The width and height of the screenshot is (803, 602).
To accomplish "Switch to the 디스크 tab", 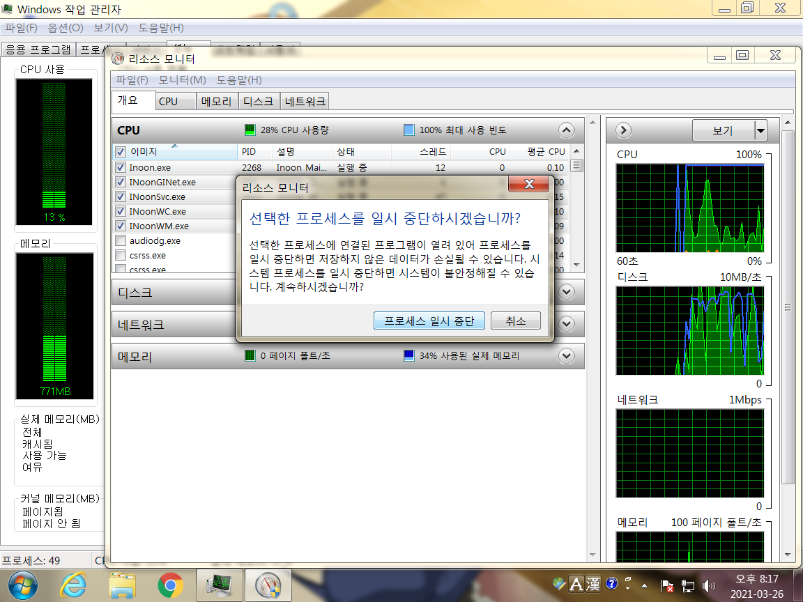I will tap(259, 101).
